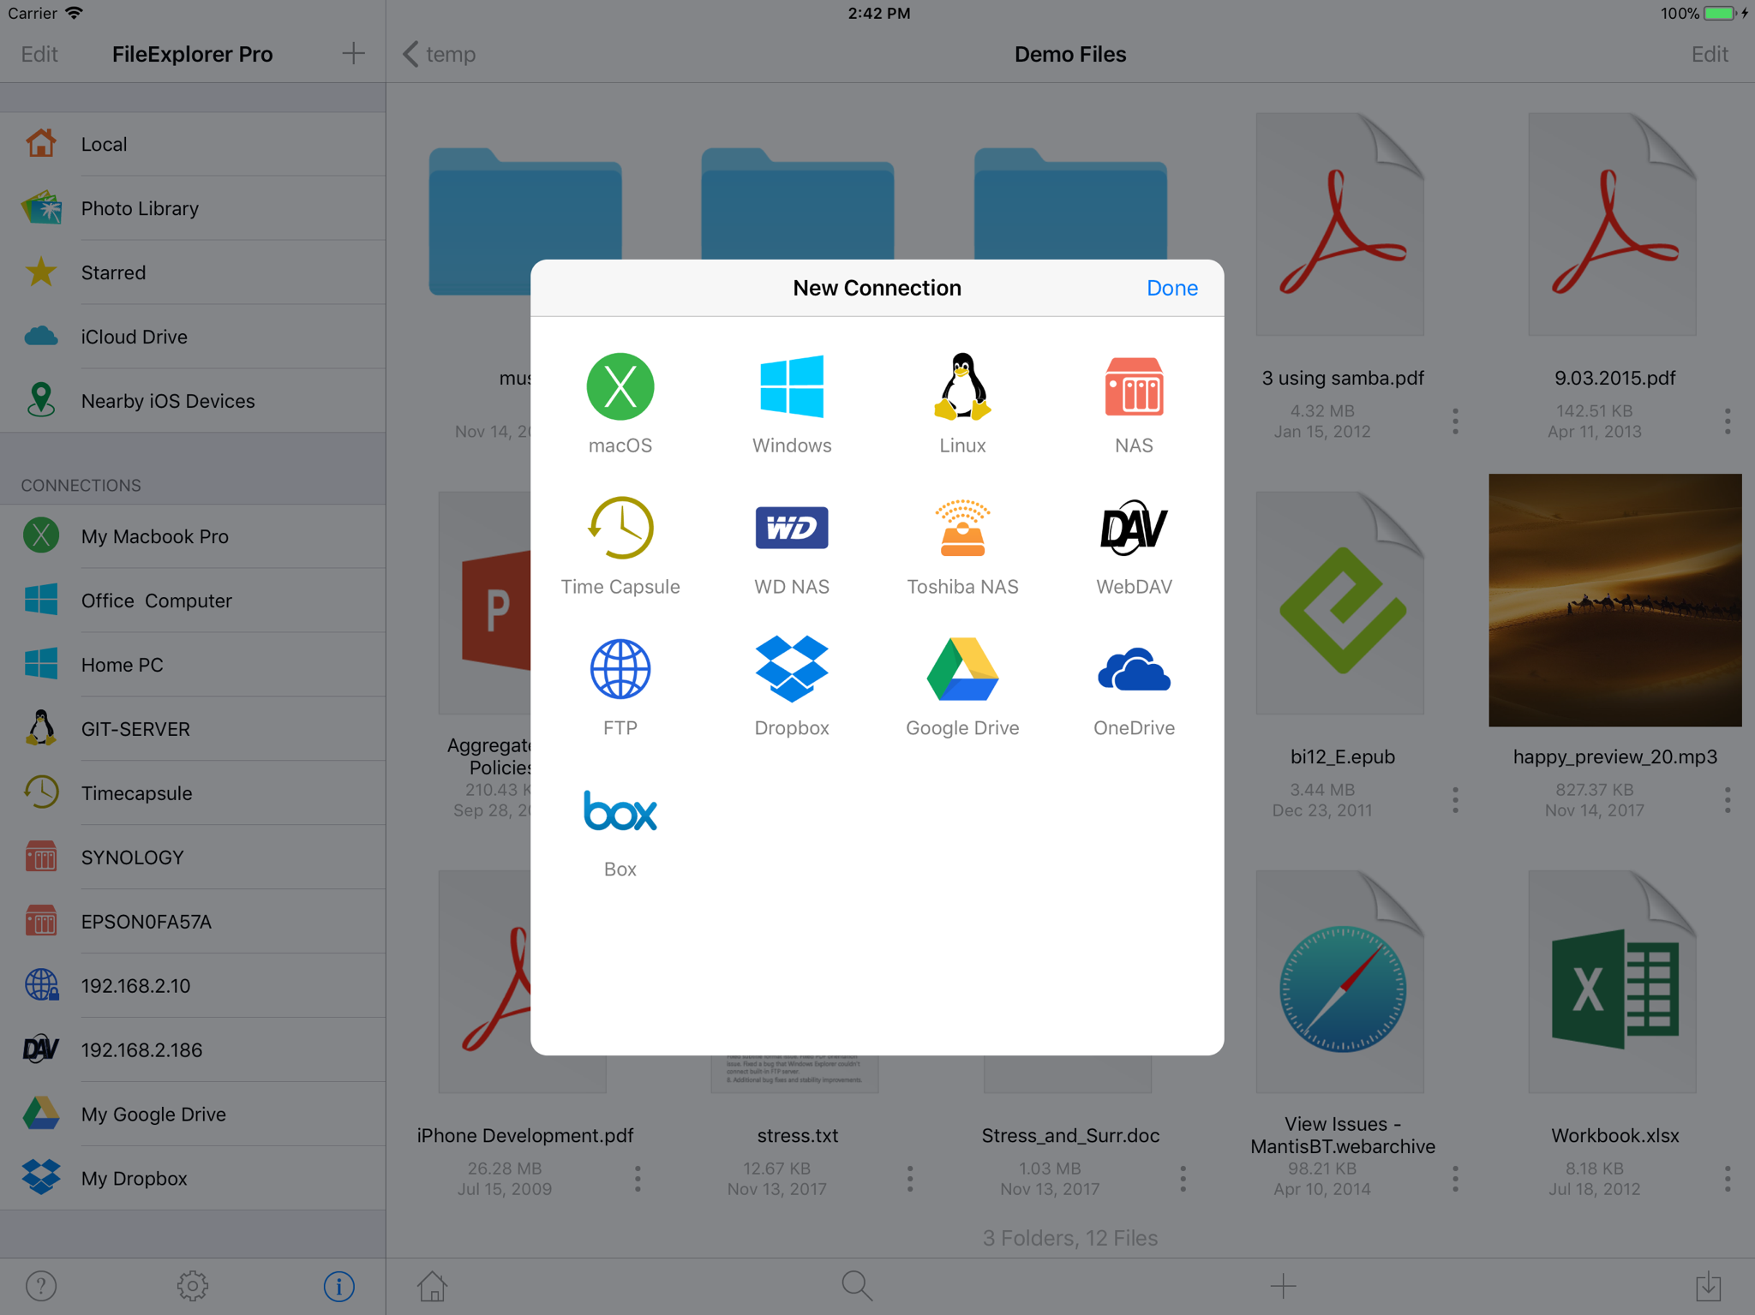This screenshot has height=1315, width=1755.
Task: Select the Windows connection type
Action: [x=792, y=386]
